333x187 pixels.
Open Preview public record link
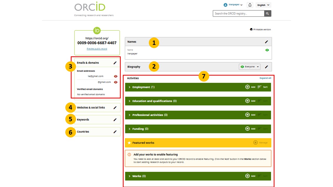97,49
